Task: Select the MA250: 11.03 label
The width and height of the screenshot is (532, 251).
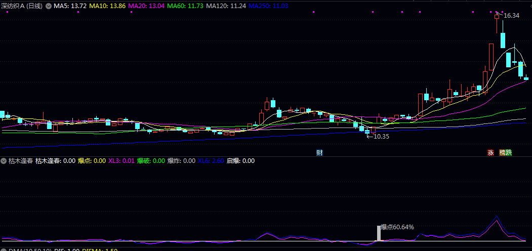Action: (x=268, y=6)
